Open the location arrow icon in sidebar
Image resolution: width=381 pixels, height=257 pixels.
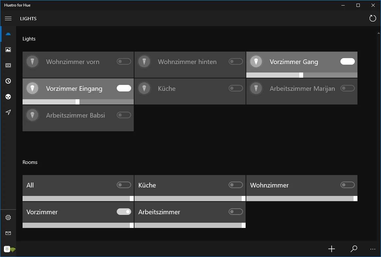8,112
